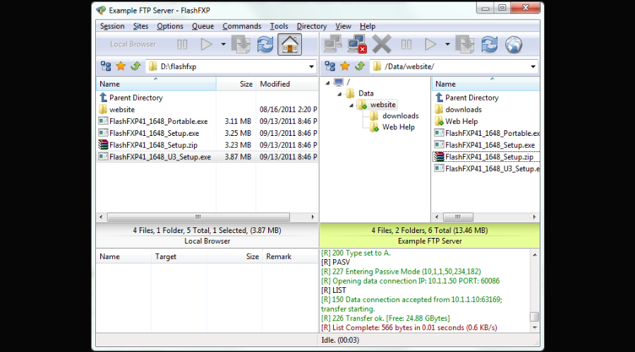Open the View menu

343,26
